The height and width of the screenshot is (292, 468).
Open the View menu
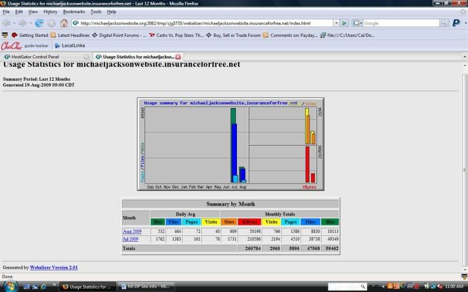[x=33, y=12]
